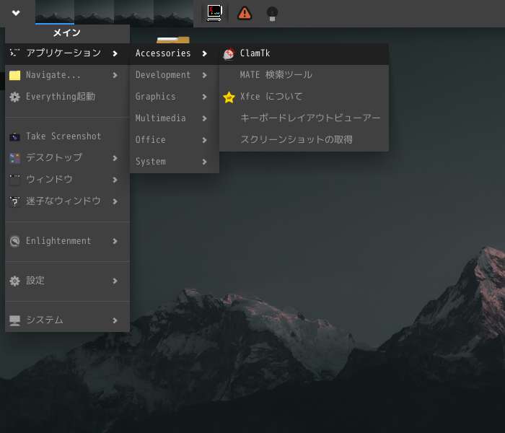Open the Accessories category
The width and height of the screenshot is (505, 433).
(x=175, y=53)
